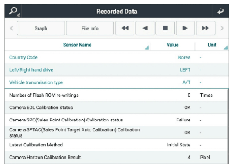Play recorded data with right arrow
Viewport: 233px width, 168px height.
coord(186,28)
